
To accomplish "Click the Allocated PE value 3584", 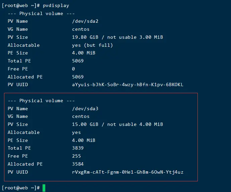I will point(78,164).
